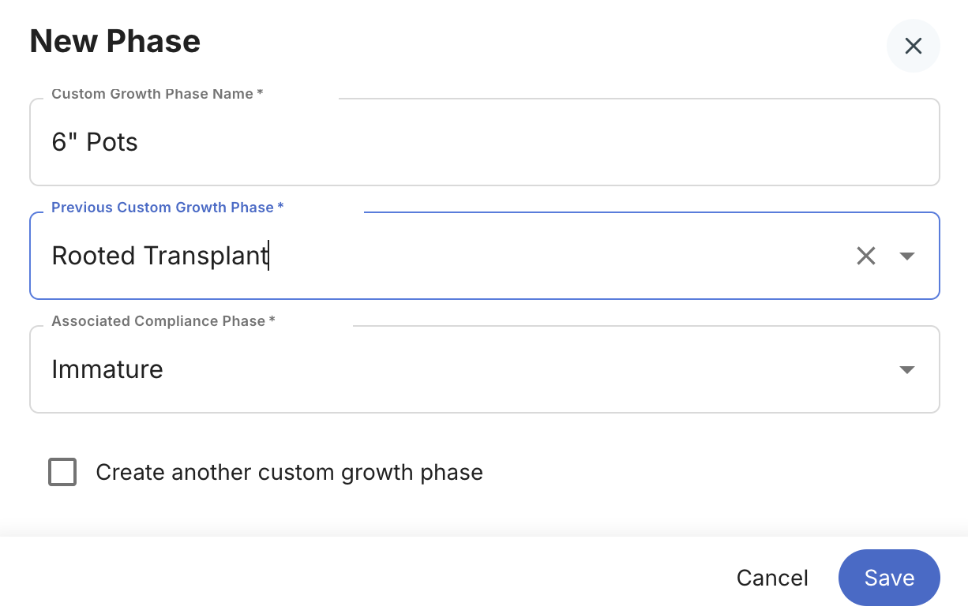
Task: Close the New Phase dialog
Action: tap(913, 46)
